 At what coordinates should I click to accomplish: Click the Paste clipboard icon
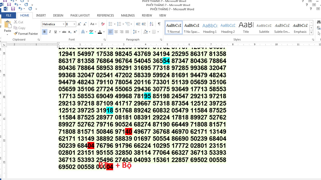coord(8,24)
